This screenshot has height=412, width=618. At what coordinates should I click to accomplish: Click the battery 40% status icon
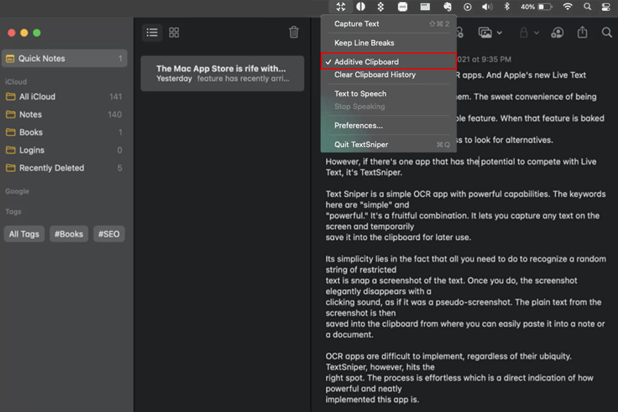tap(536, 6)
